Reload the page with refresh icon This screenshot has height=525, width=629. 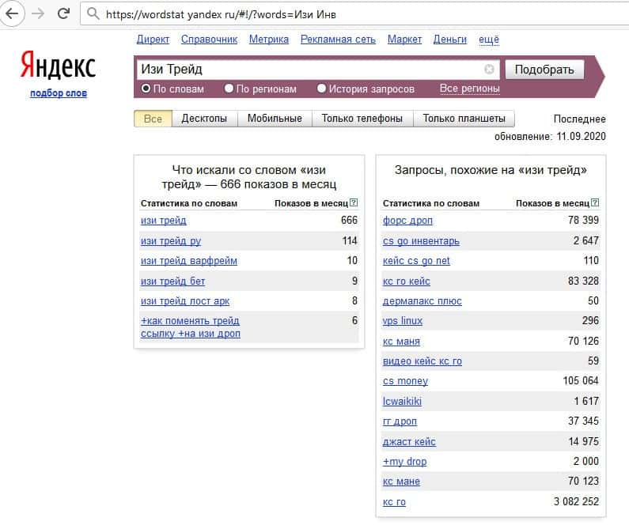click(63, 13)
